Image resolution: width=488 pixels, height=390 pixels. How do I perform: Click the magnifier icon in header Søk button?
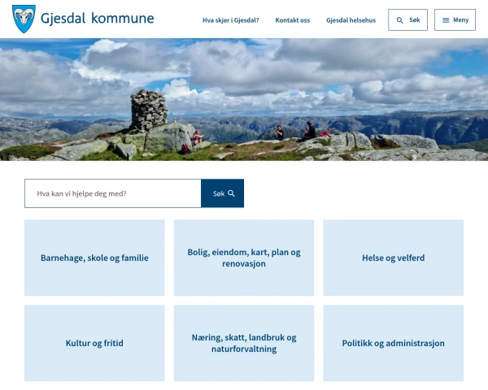(x=400, y=20)
